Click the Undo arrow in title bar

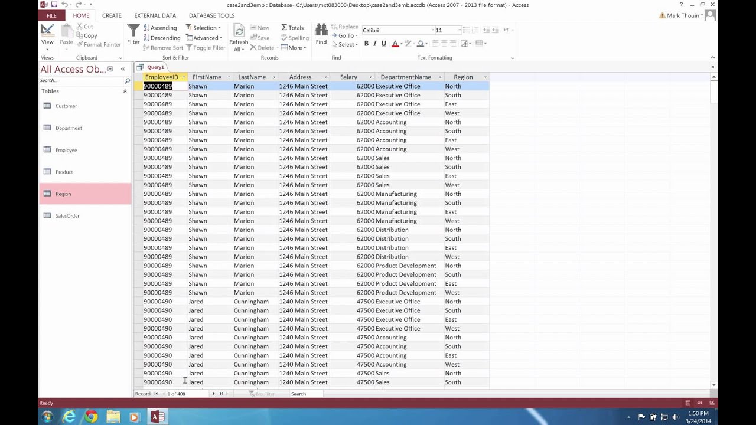tap(65, 5)
